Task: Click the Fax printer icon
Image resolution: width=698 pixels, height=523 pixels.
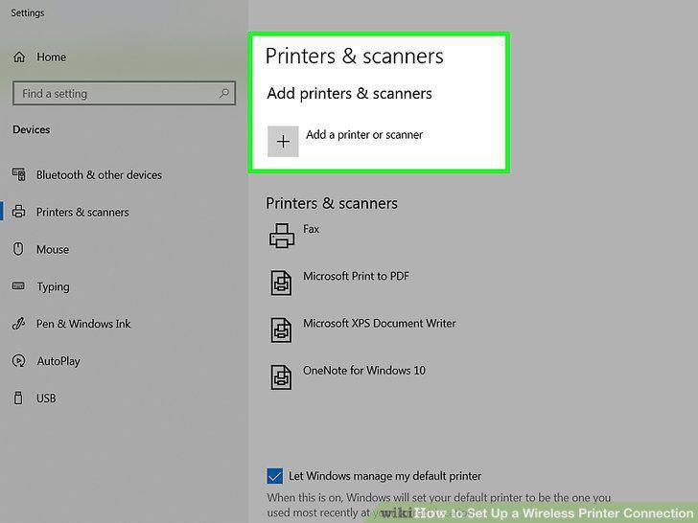Action: (x=282, y=236)
